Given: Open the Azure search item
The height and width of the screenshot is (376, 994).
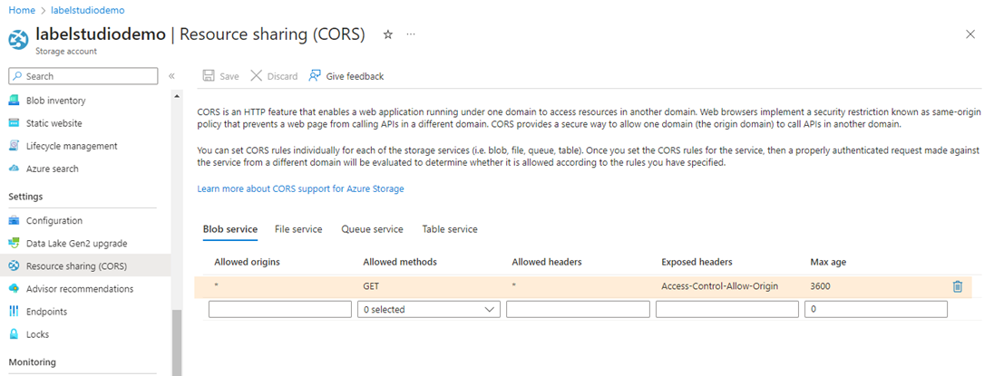Looking at the screenshot, I should [52, 169].
